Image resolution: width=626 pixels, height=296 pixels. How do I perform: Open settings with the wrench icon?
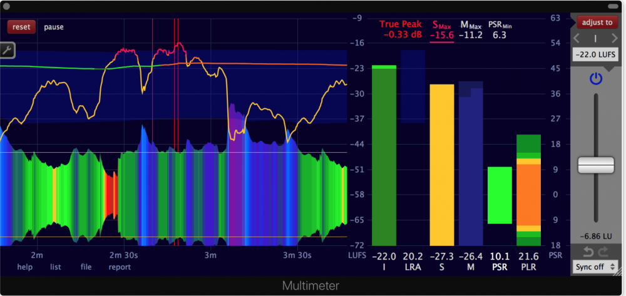7,50
